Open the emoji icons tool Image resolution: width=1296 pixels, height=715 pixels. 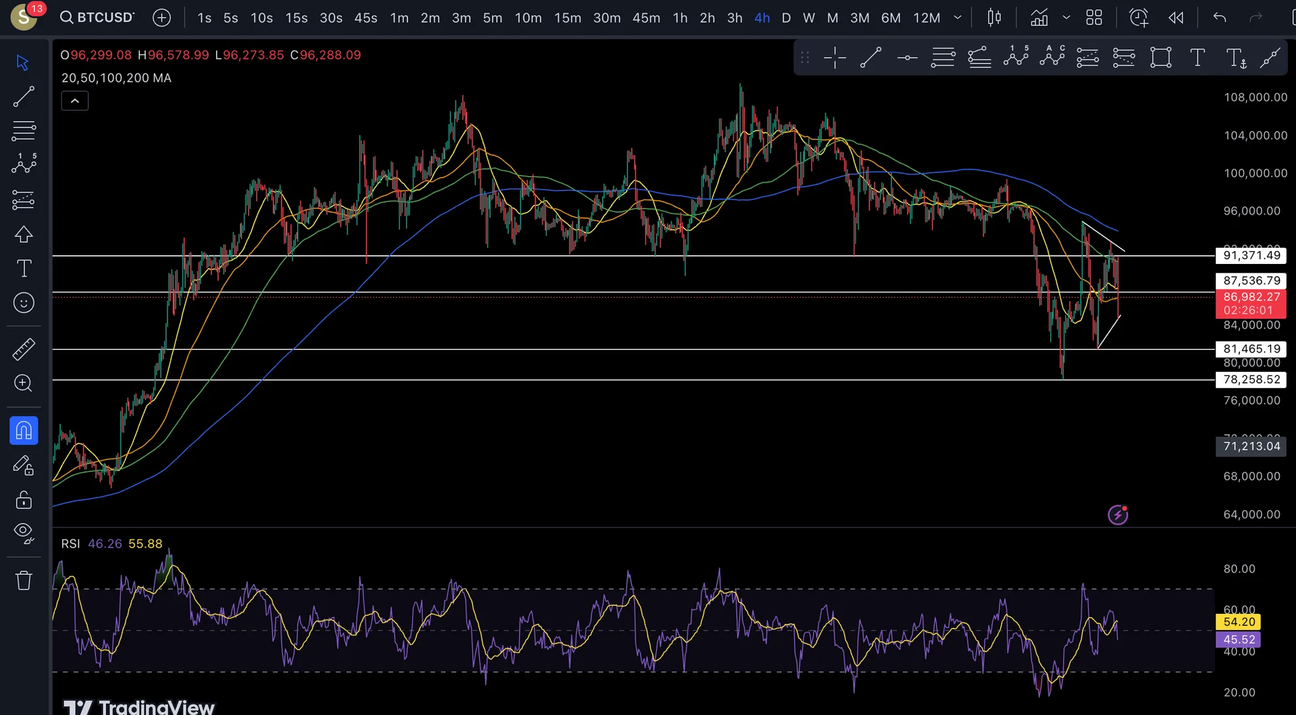(24, 303)
